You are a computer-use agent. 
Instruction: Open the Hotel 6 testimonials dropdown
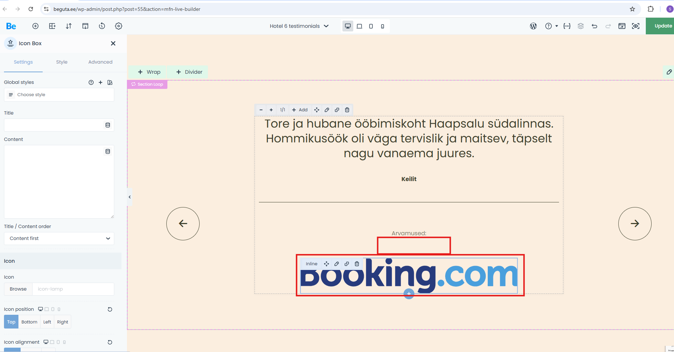pos(299,26)
